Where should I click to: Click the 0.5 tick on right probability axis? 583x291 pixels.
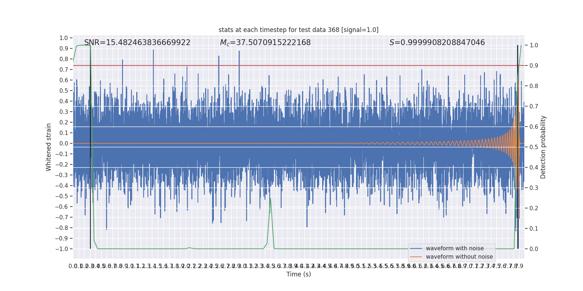click(x=534, y=147)
